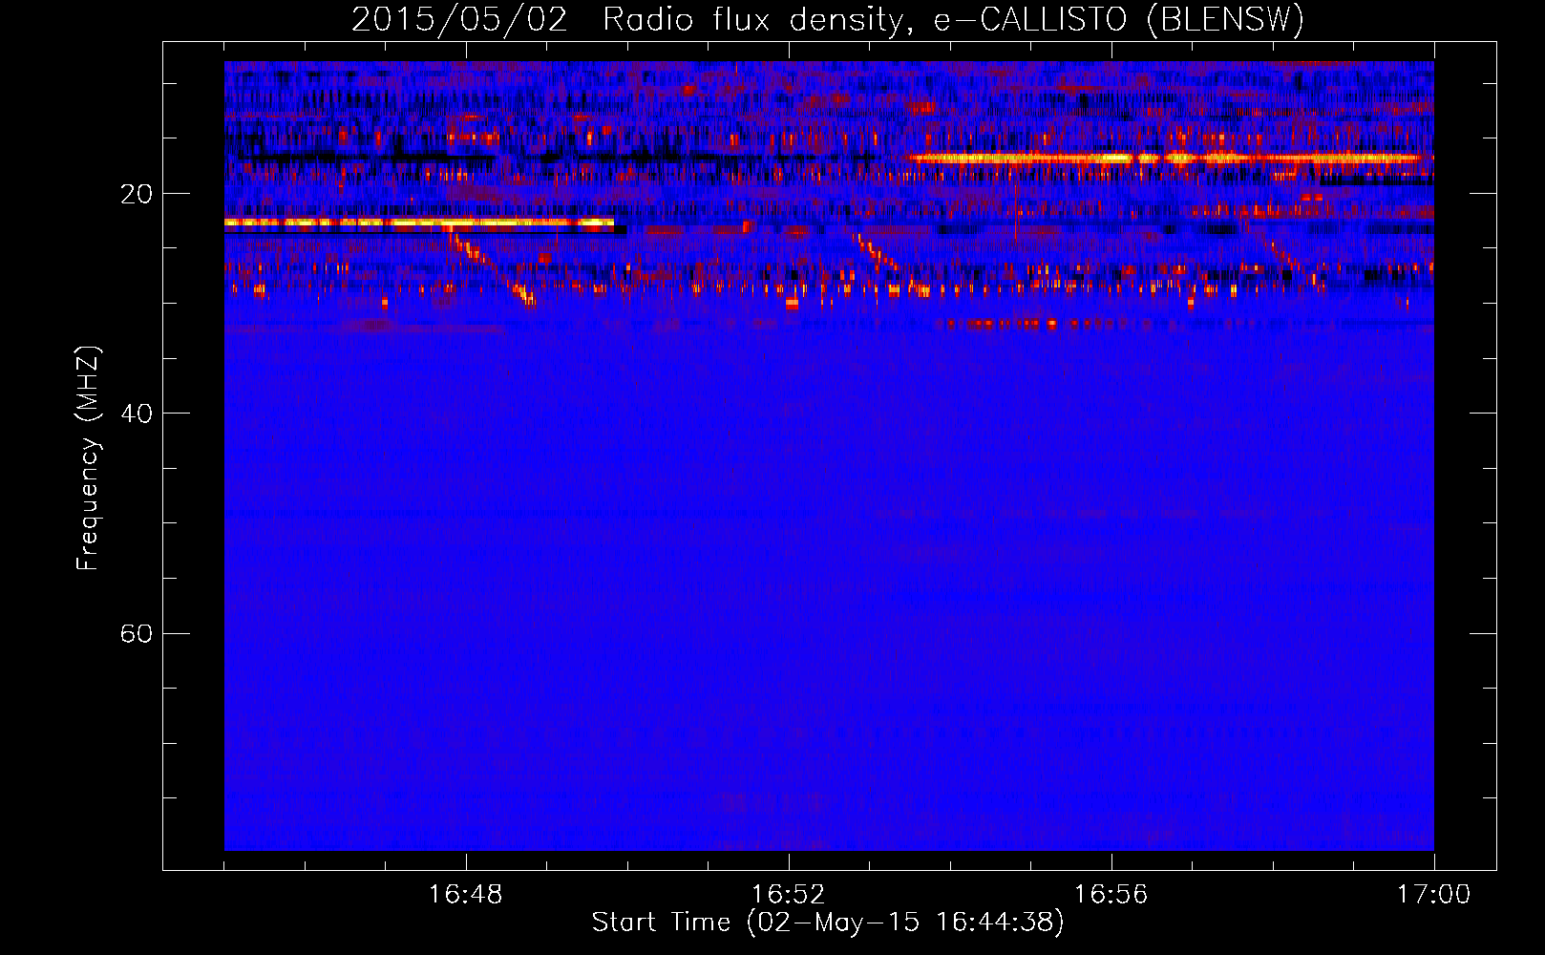Click the 60 frequency tick label
This screenshot has height=955, width=1545.
pyautogui.click(x=137, y=633)
